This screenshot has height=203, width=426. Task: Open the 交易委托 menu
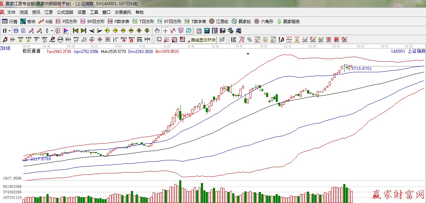pos(123,12)
